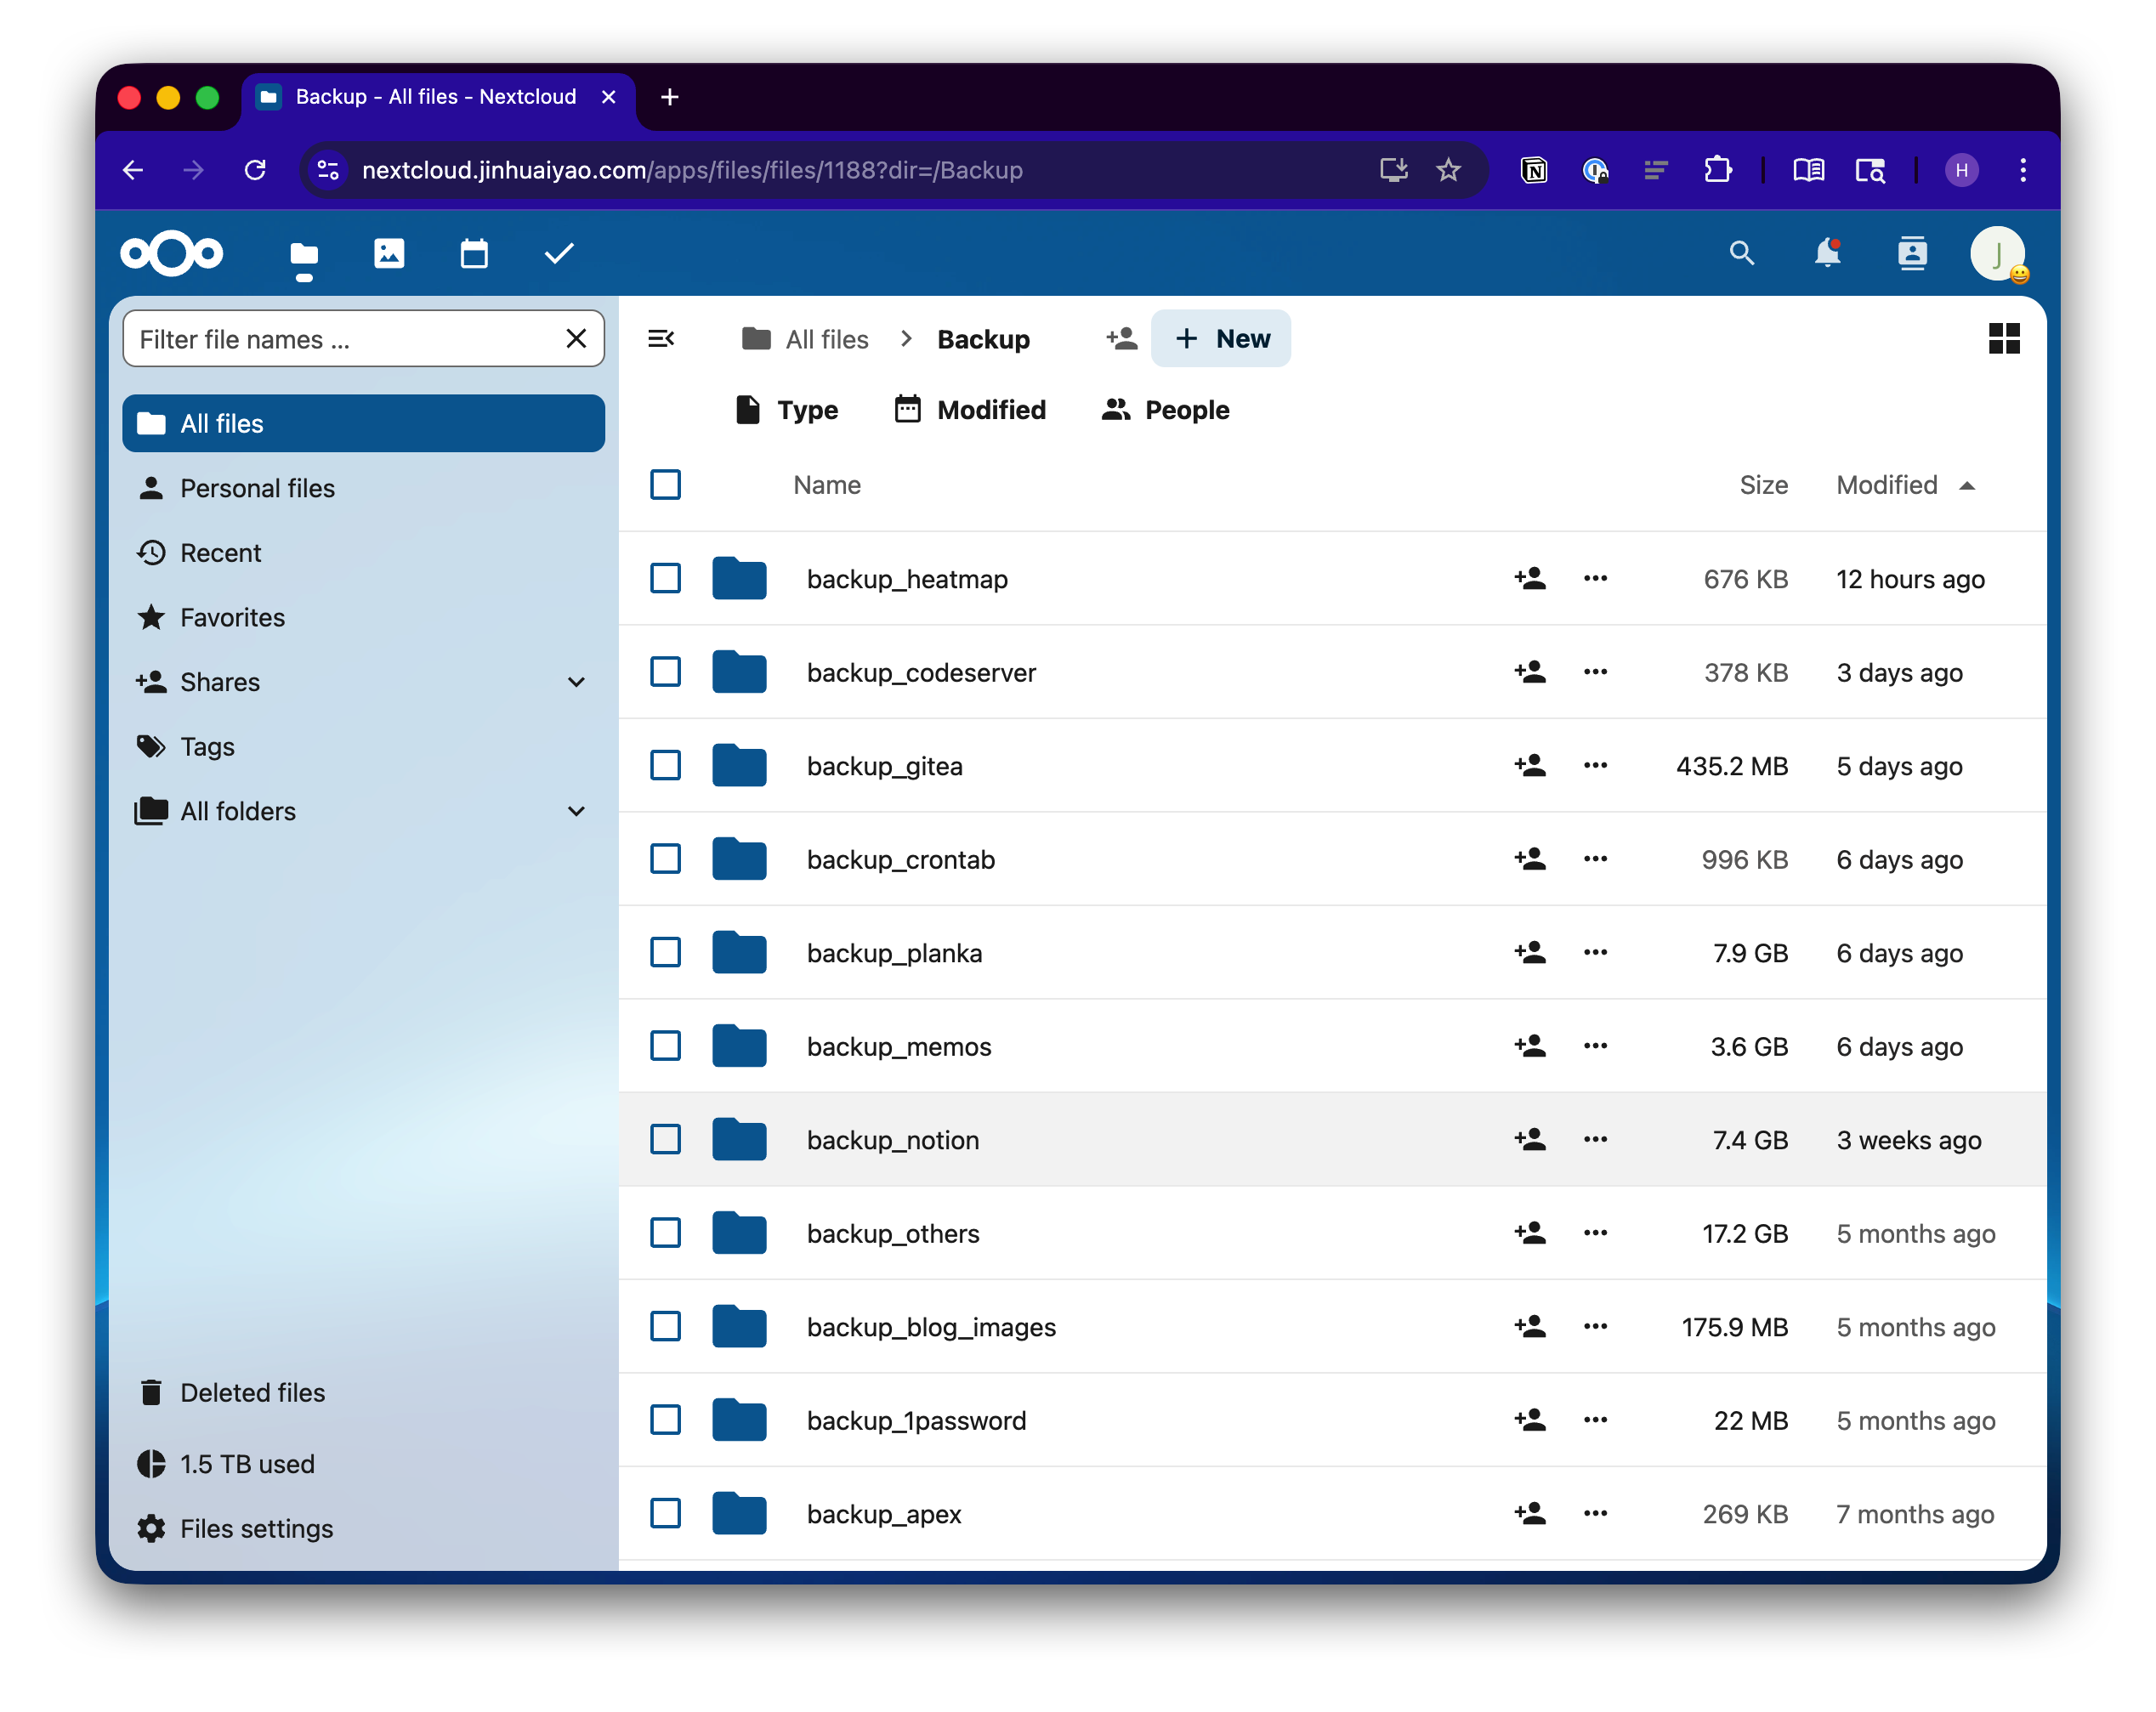Select the backup_notion row checkbox
The image size is (2156, 1712).
666,1140
